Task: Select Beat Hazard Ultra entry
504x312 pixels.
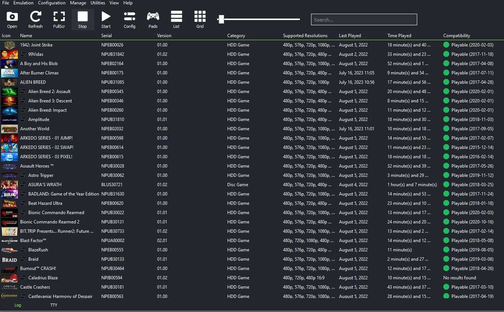Action: (x=45, y=204)
